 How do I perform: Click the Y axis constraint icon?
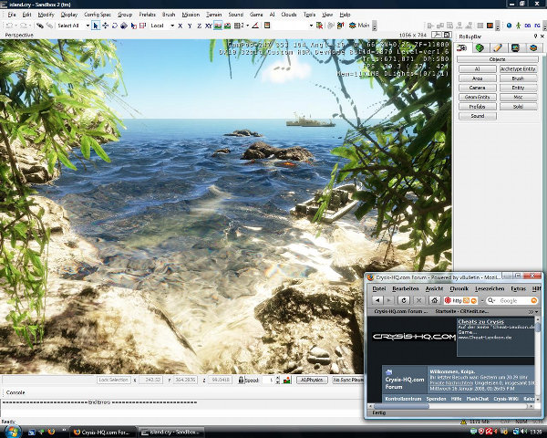coord(191,26)
